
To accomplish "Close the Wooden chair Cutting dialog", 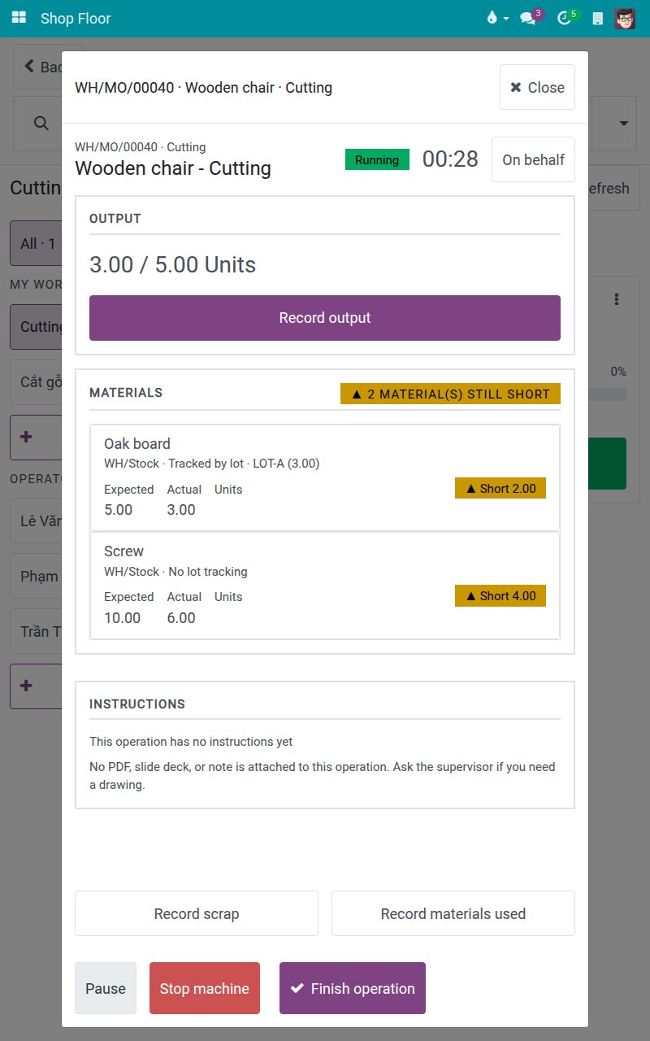I will [537, 87].
